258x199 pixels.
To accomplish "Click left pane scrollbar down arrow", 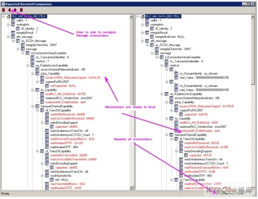I will click(x=132, y=188).
